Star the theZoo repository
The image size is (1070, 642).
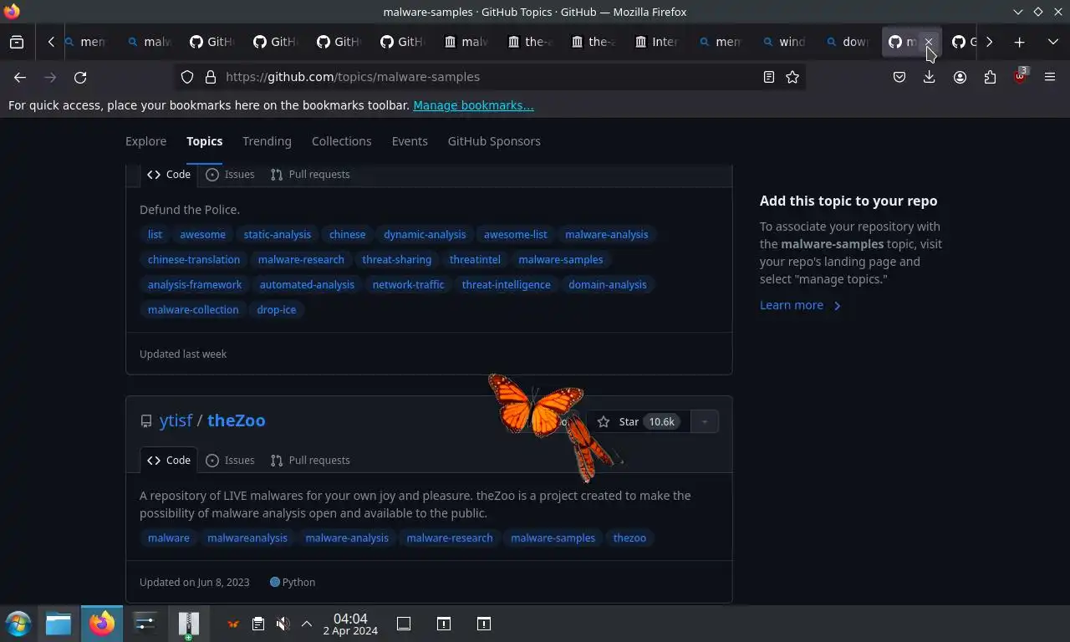639,422
